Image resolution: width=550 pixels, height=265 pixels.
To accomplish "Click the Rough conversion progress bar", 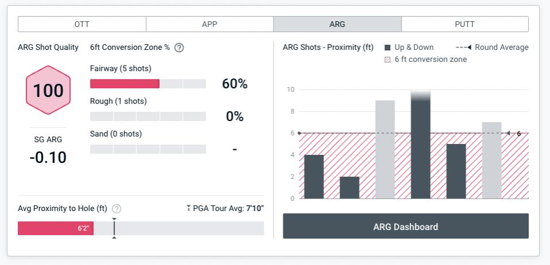I will (148, 116).
